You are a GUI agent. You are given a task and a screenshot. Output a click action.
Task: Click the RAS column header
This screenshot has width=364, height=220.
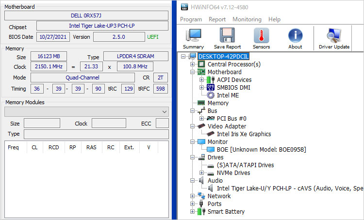point(91,147)
